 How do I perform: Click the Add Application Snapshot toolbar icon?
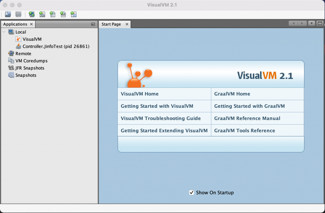74,14
